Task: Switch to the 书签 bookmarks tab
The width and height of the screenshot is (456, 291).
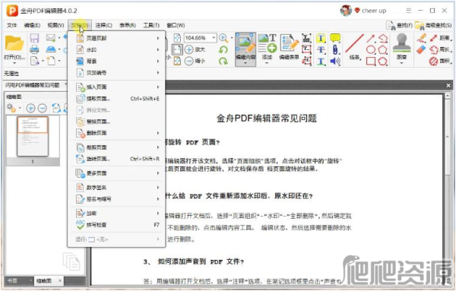Action: coord(12,280)
